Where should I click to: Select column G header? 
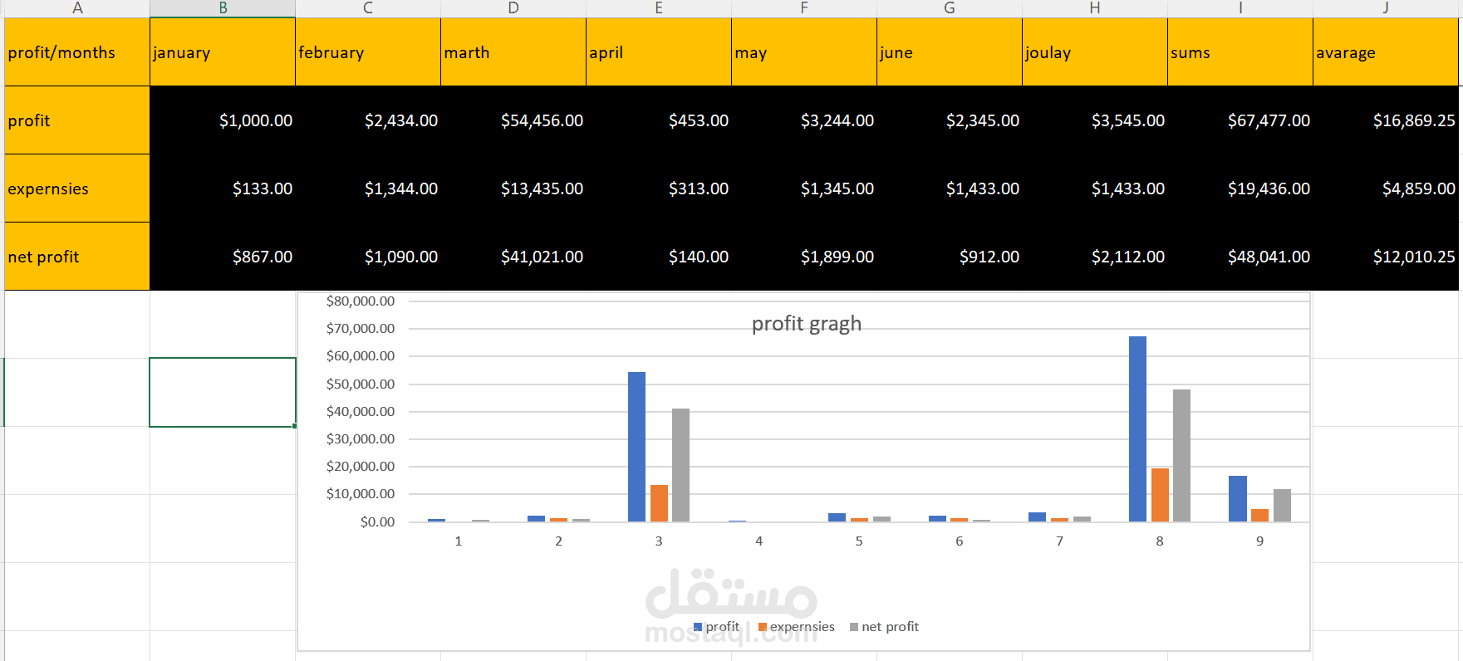pyautogui.click(x=950, y=8)
